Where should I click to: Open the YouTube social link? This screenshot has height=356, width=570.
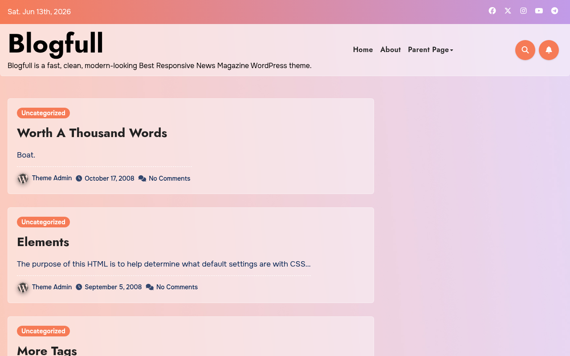[x=539, y=11]
